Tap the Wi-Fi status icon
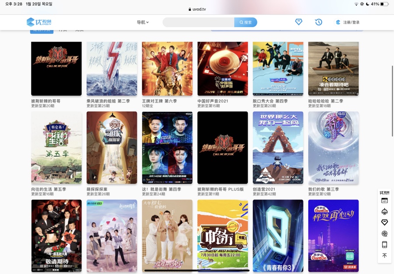 coord(356,4)
